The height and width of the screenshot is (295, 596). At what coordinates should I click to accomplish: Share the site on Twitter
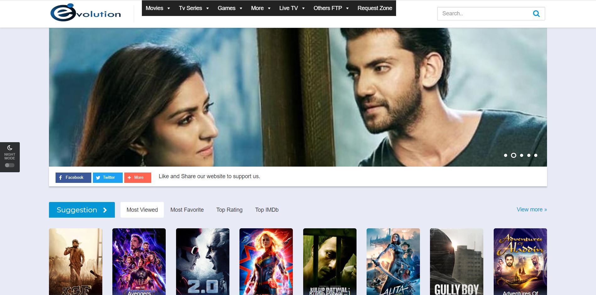(x=108, y=178)
